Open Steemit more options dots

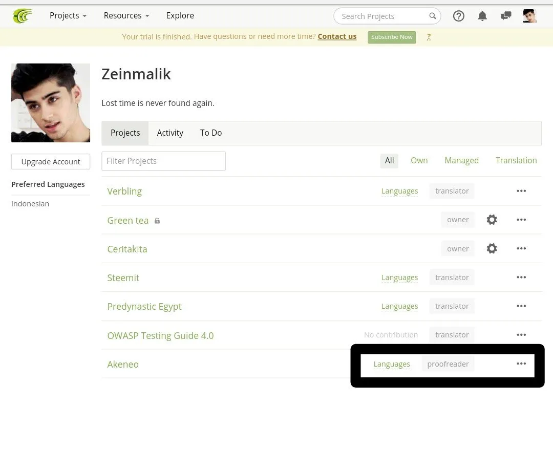pyautogui.click(x=521, y=277)
